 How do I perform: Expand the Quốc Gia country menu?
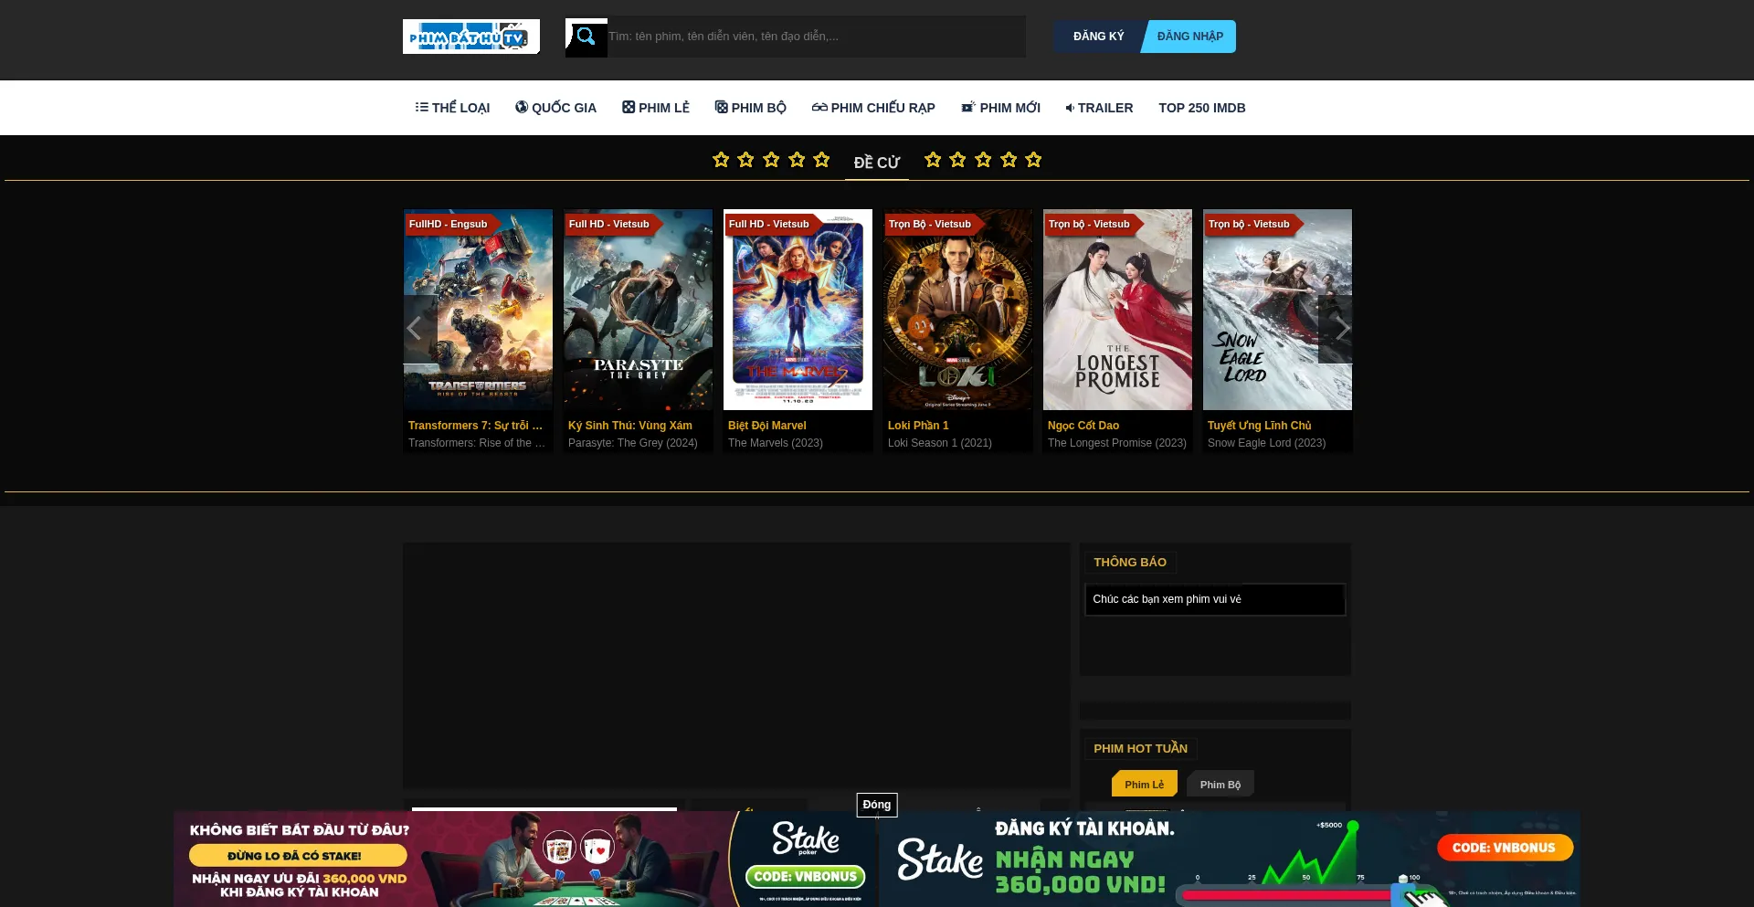coord(555,108)
